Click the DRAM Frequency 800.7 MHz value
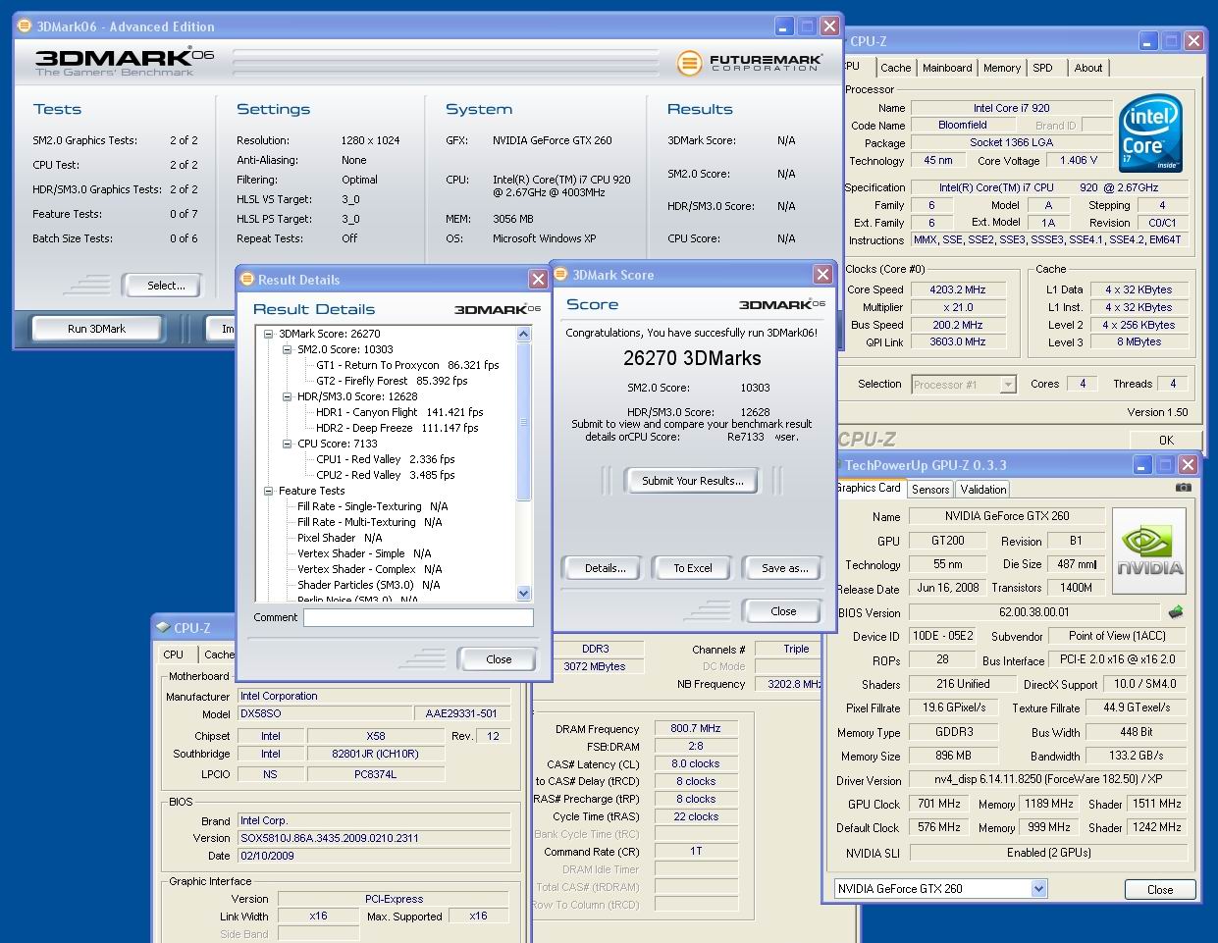This screenshot has height=943, width=1218. pos(696,728)
